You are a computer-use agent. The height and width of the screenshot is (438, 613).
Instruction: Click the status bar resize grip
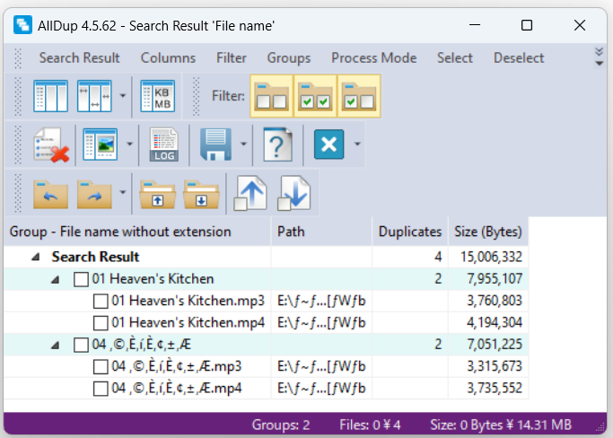pos(600,428)
